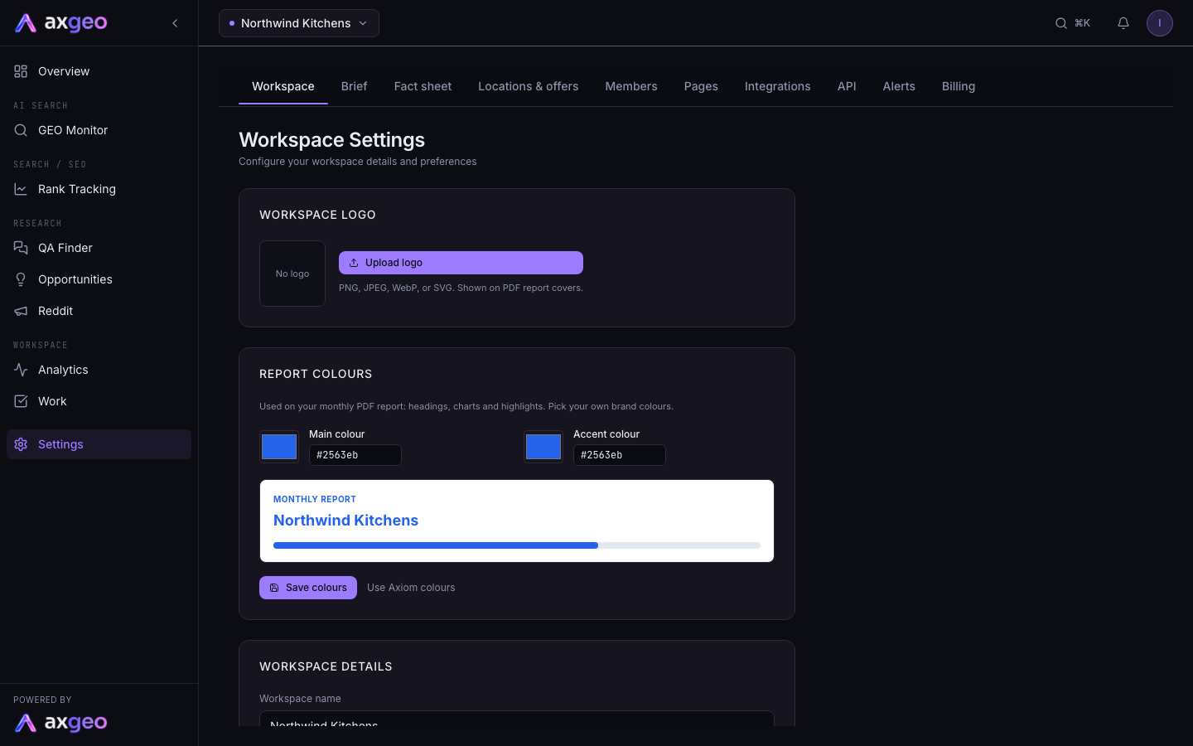Open the Accent colour swatch picker
The image size is (1193, 746).
coord(543,447)
